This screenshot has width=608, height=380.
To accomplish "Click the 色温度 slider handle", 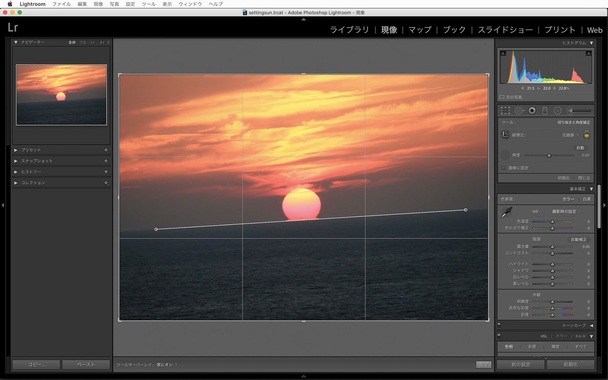I will pos(552,222).
